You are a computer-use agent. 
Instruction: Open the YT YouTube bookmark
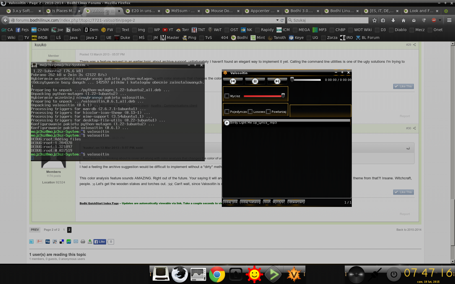tap(168, 30)
